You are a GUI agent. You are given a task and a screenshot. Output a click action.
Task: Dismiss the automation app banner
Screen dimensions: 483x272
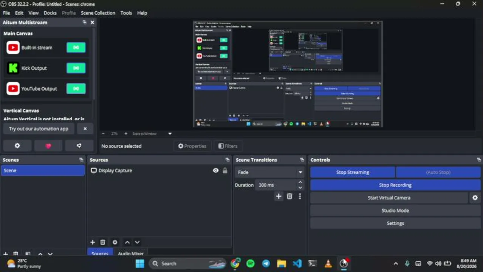85,129
